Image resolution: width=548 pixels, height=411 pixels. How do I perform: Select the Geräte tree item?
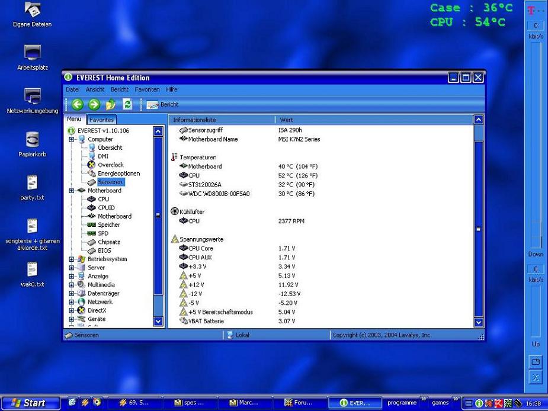[97, 319]
